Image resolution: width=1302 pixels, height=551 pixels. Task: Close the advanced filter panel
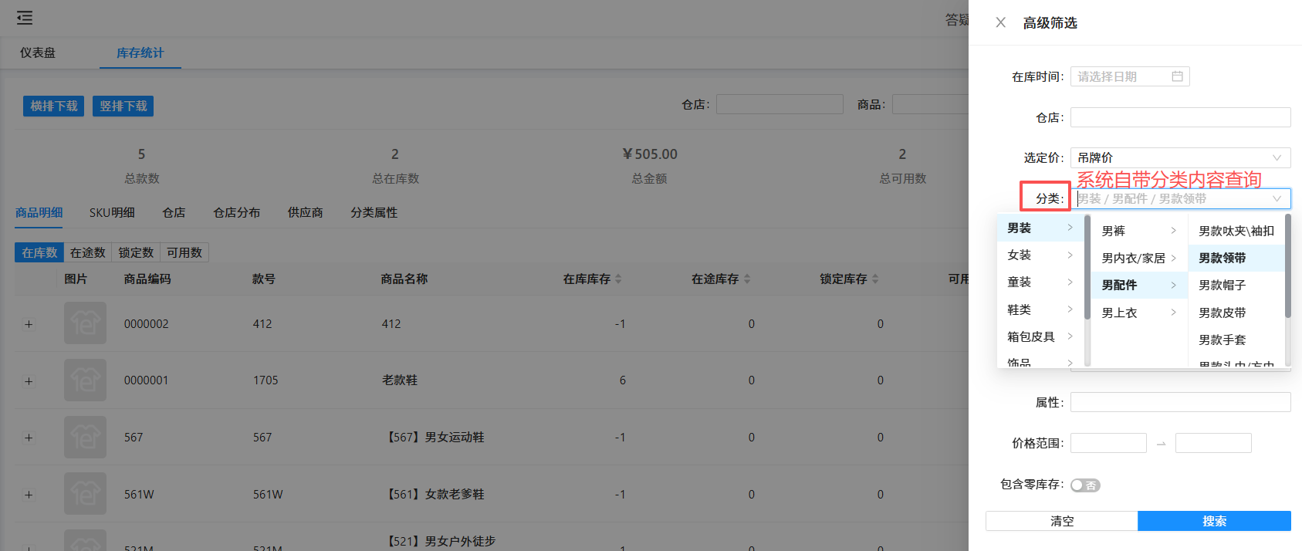(1000, 22)
